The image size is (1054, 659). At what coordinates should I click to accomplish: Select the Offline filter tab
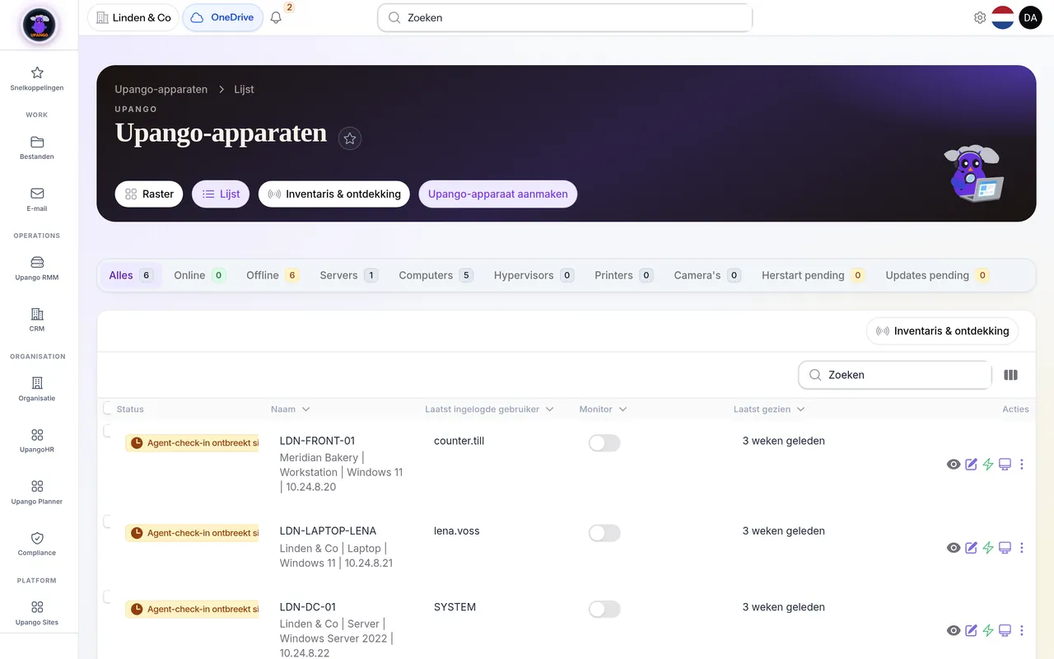(x=273, y=275)
